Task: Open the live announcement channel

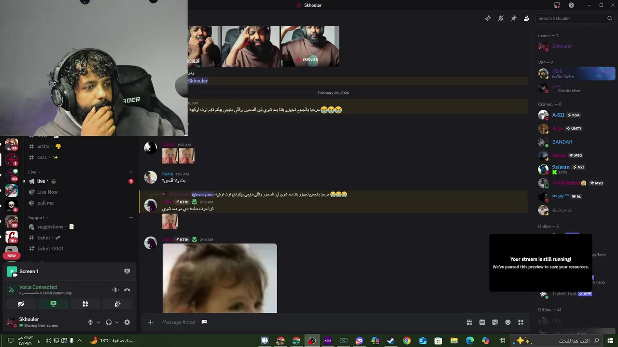Action: click(x=80, y=181)
